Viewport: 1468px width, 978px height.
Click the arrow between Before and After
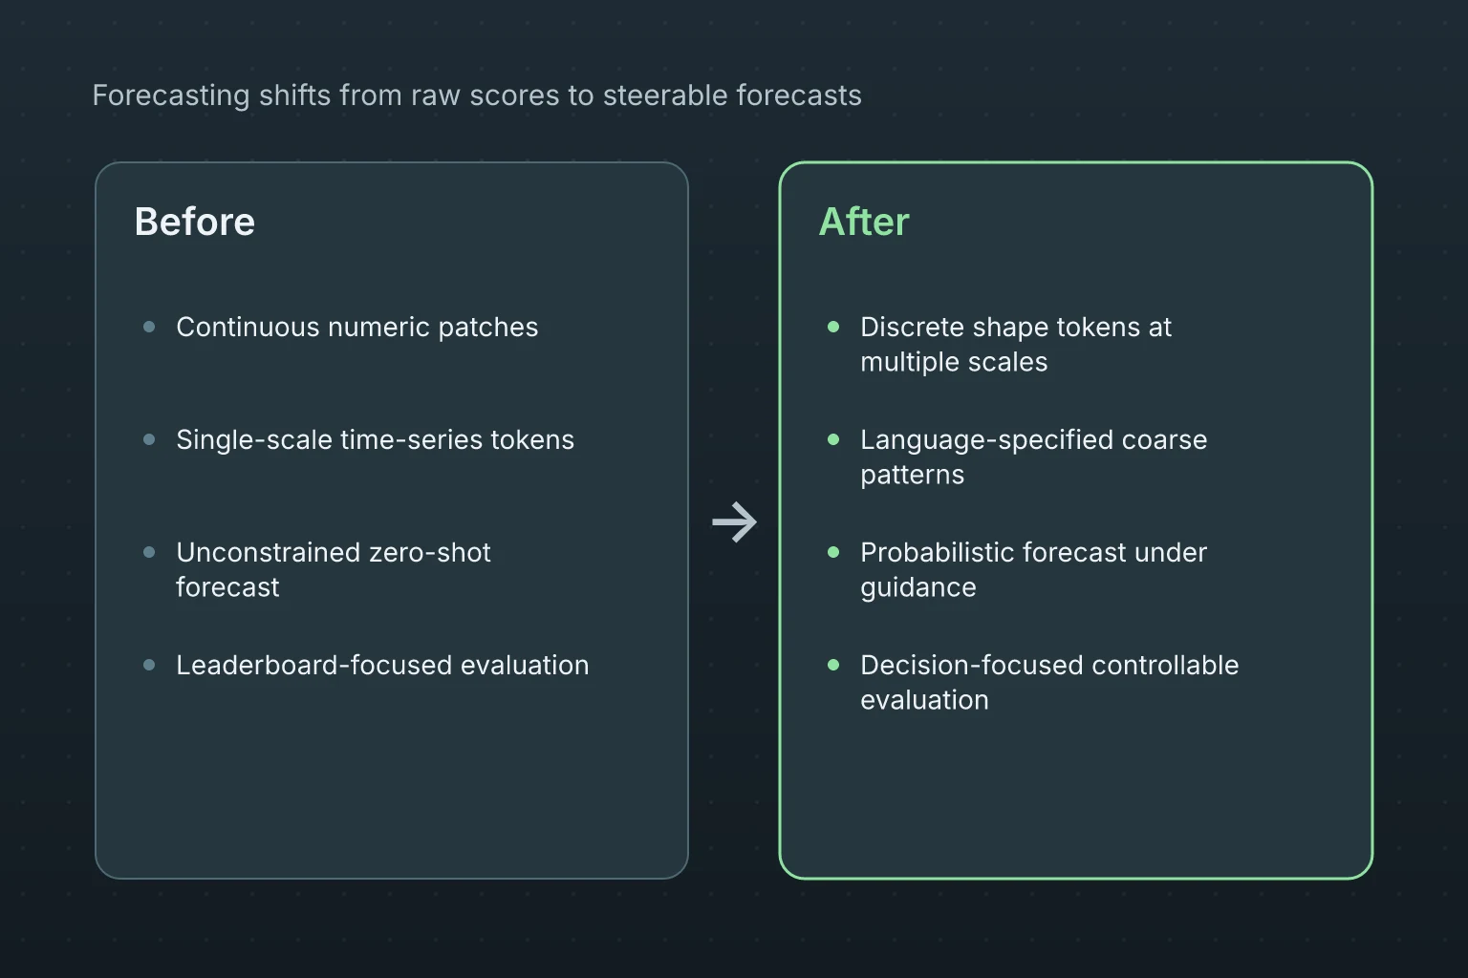[734, 522]
